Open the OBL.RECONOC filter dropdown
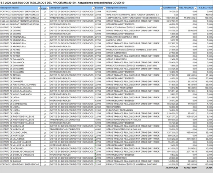 [195, 8]
